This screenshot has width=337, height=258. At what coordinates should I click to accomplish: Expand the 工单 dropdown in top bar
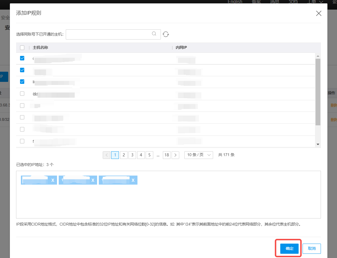(315, 2)
